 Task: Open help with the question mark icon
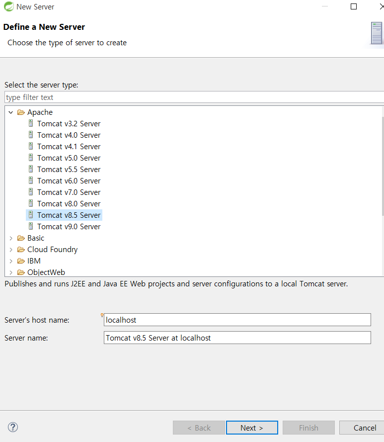click(13, 427)
